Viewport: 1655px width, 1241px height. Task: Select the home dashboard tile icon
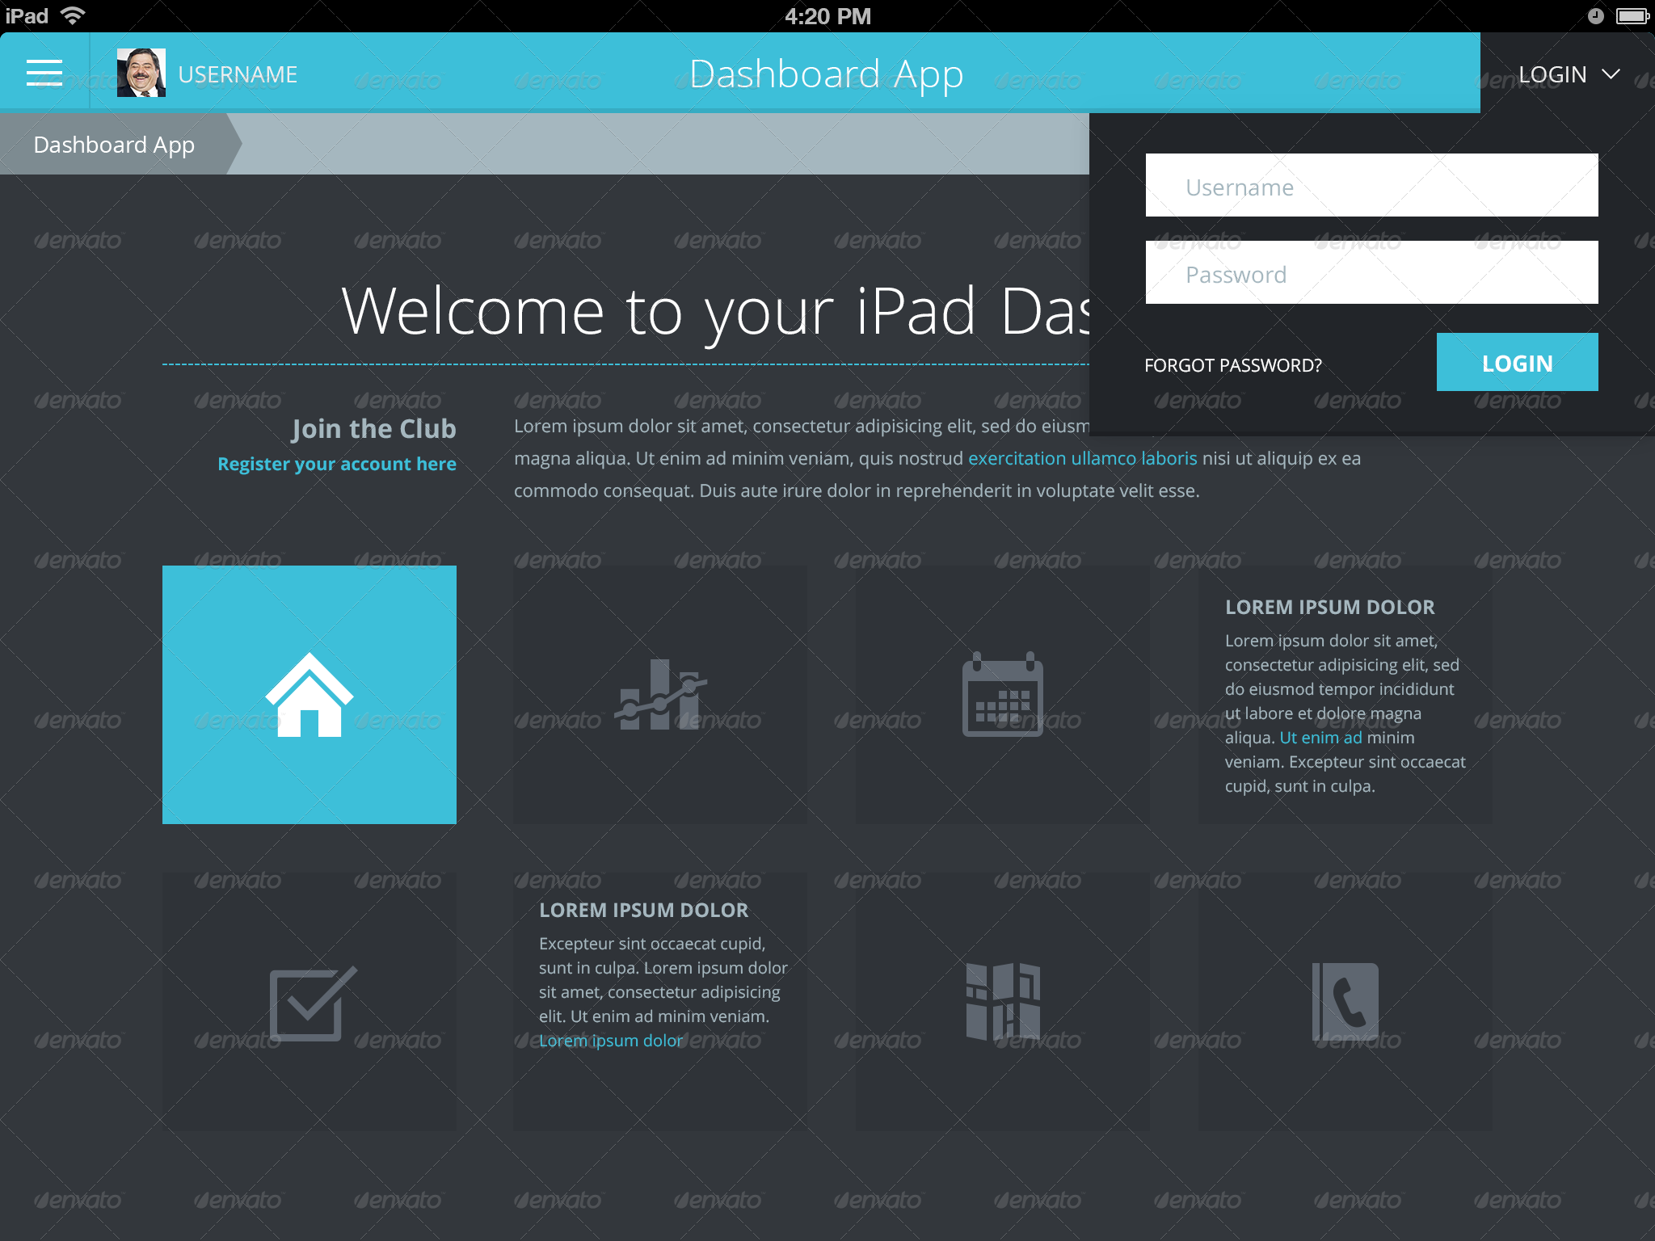point(310,695)
